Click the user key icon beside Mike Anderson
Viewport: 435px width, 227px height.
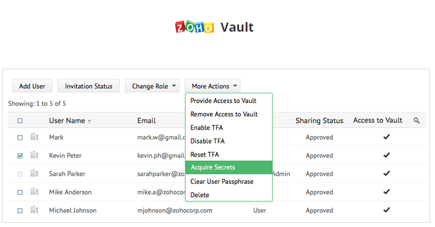pyautogui.click(x=35, y=192)
